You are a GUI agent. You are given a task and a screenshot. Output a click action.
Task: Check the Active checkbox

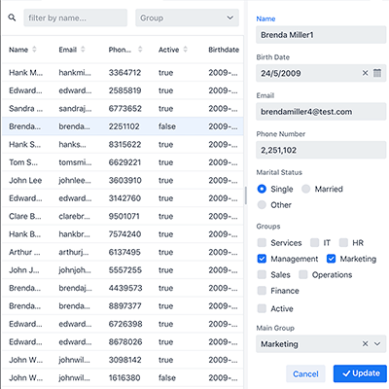coord(262,308)
